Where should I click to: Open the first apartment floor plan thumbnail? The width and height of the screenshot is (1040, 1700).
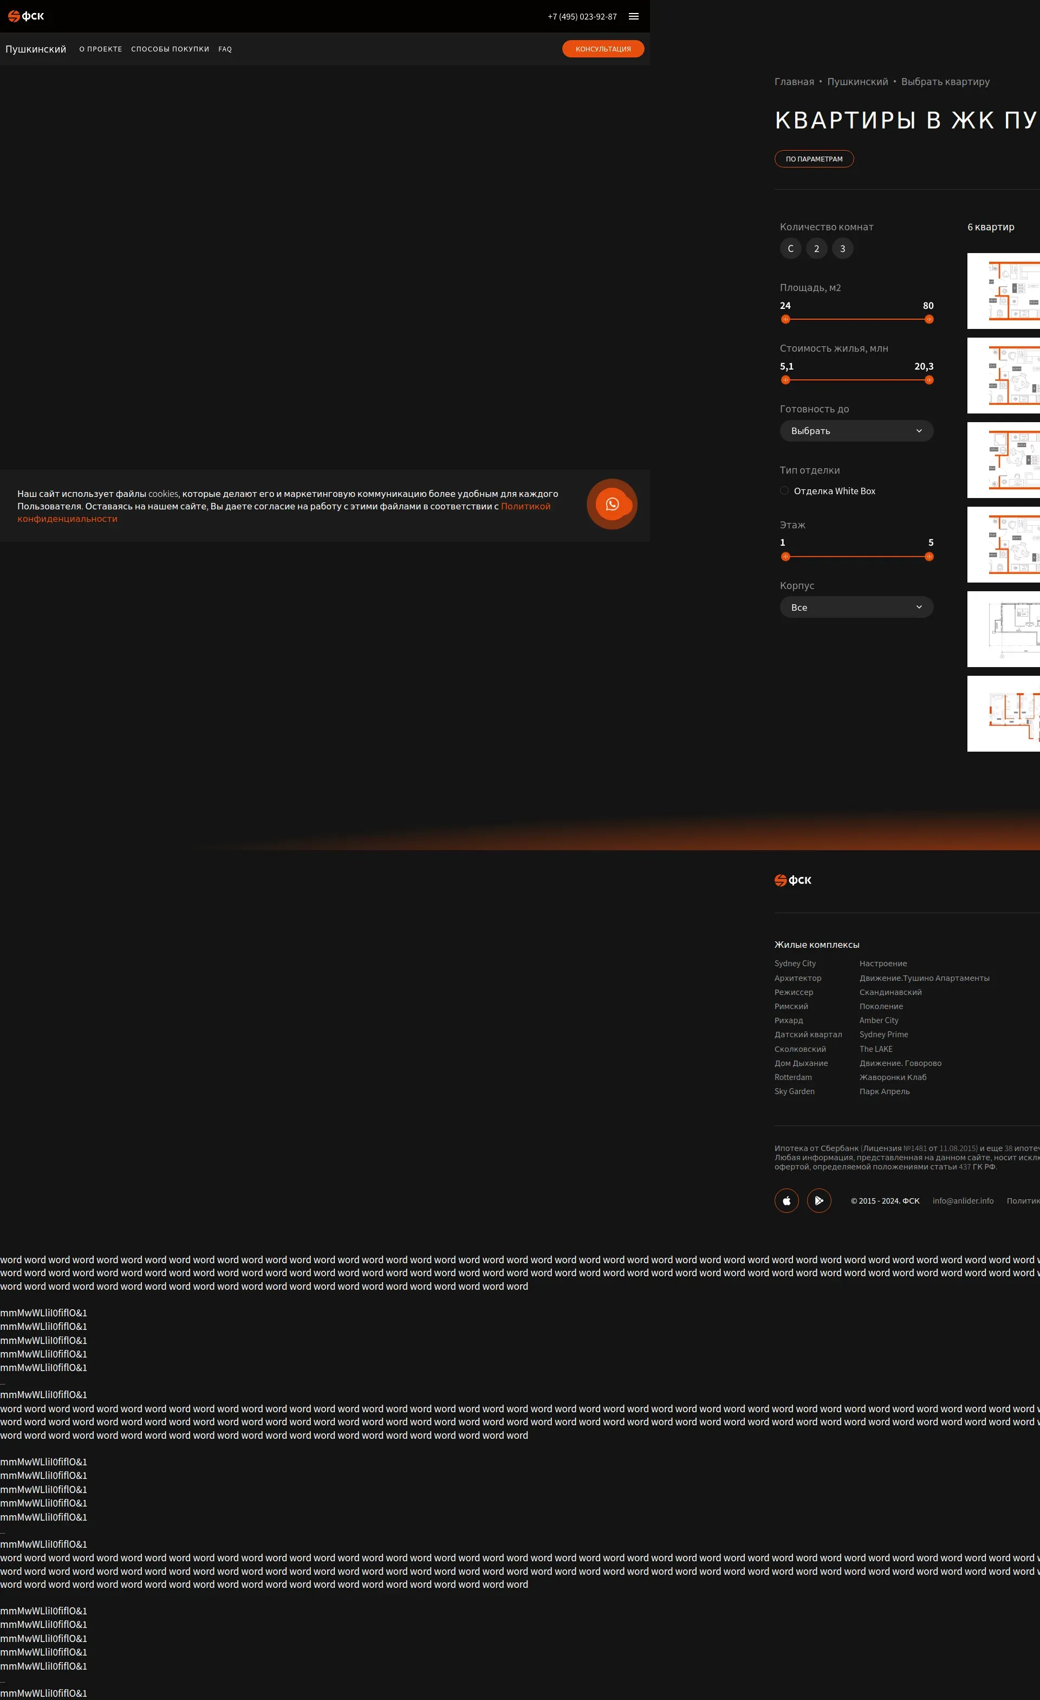tap(1004, 291)
